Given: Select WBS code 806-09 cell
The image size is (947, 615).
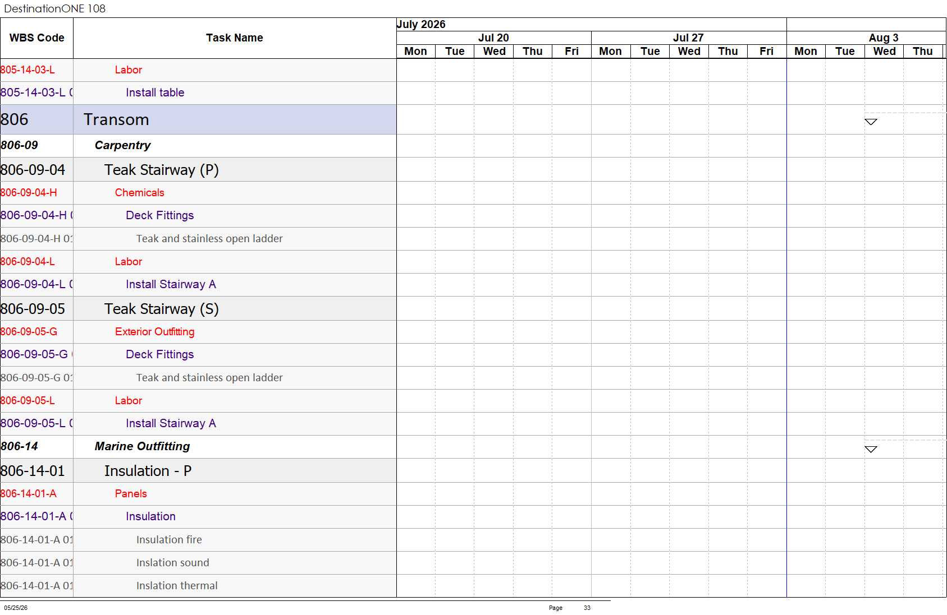Looking at the screenshot, I should point(36,145).
